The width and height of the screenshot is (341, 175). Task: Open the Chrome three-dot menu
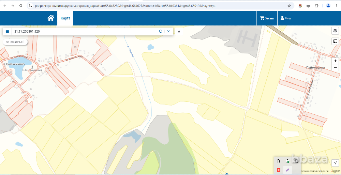tap(336, 6)
